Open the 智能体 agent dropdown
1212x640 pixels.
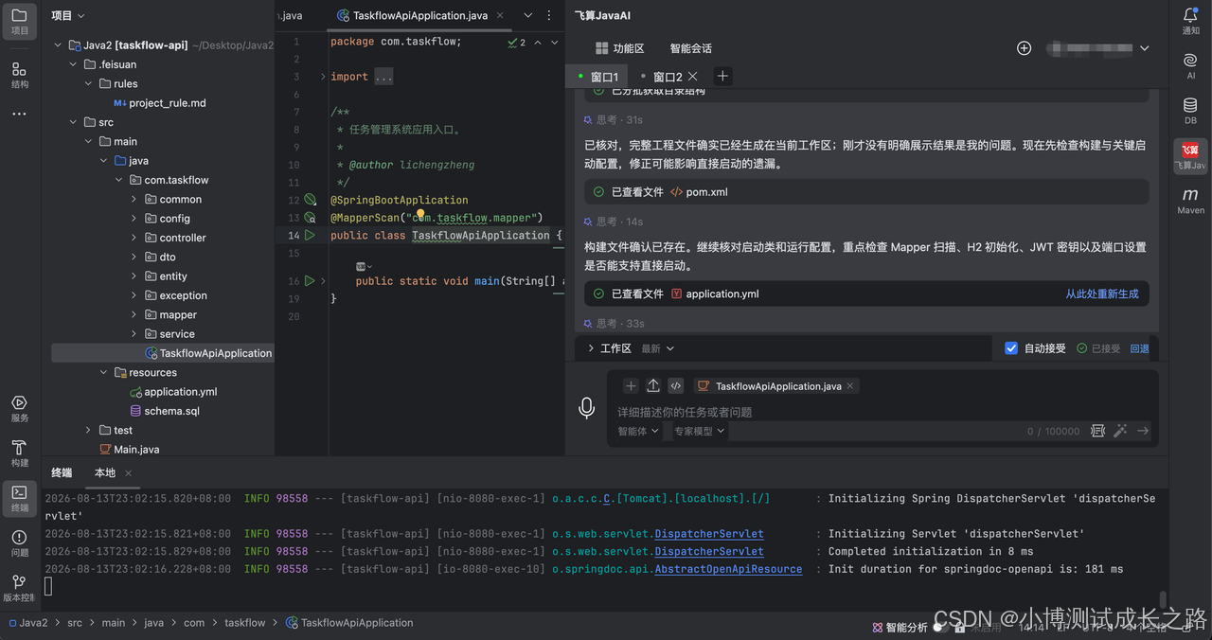[x=639, y=431]
